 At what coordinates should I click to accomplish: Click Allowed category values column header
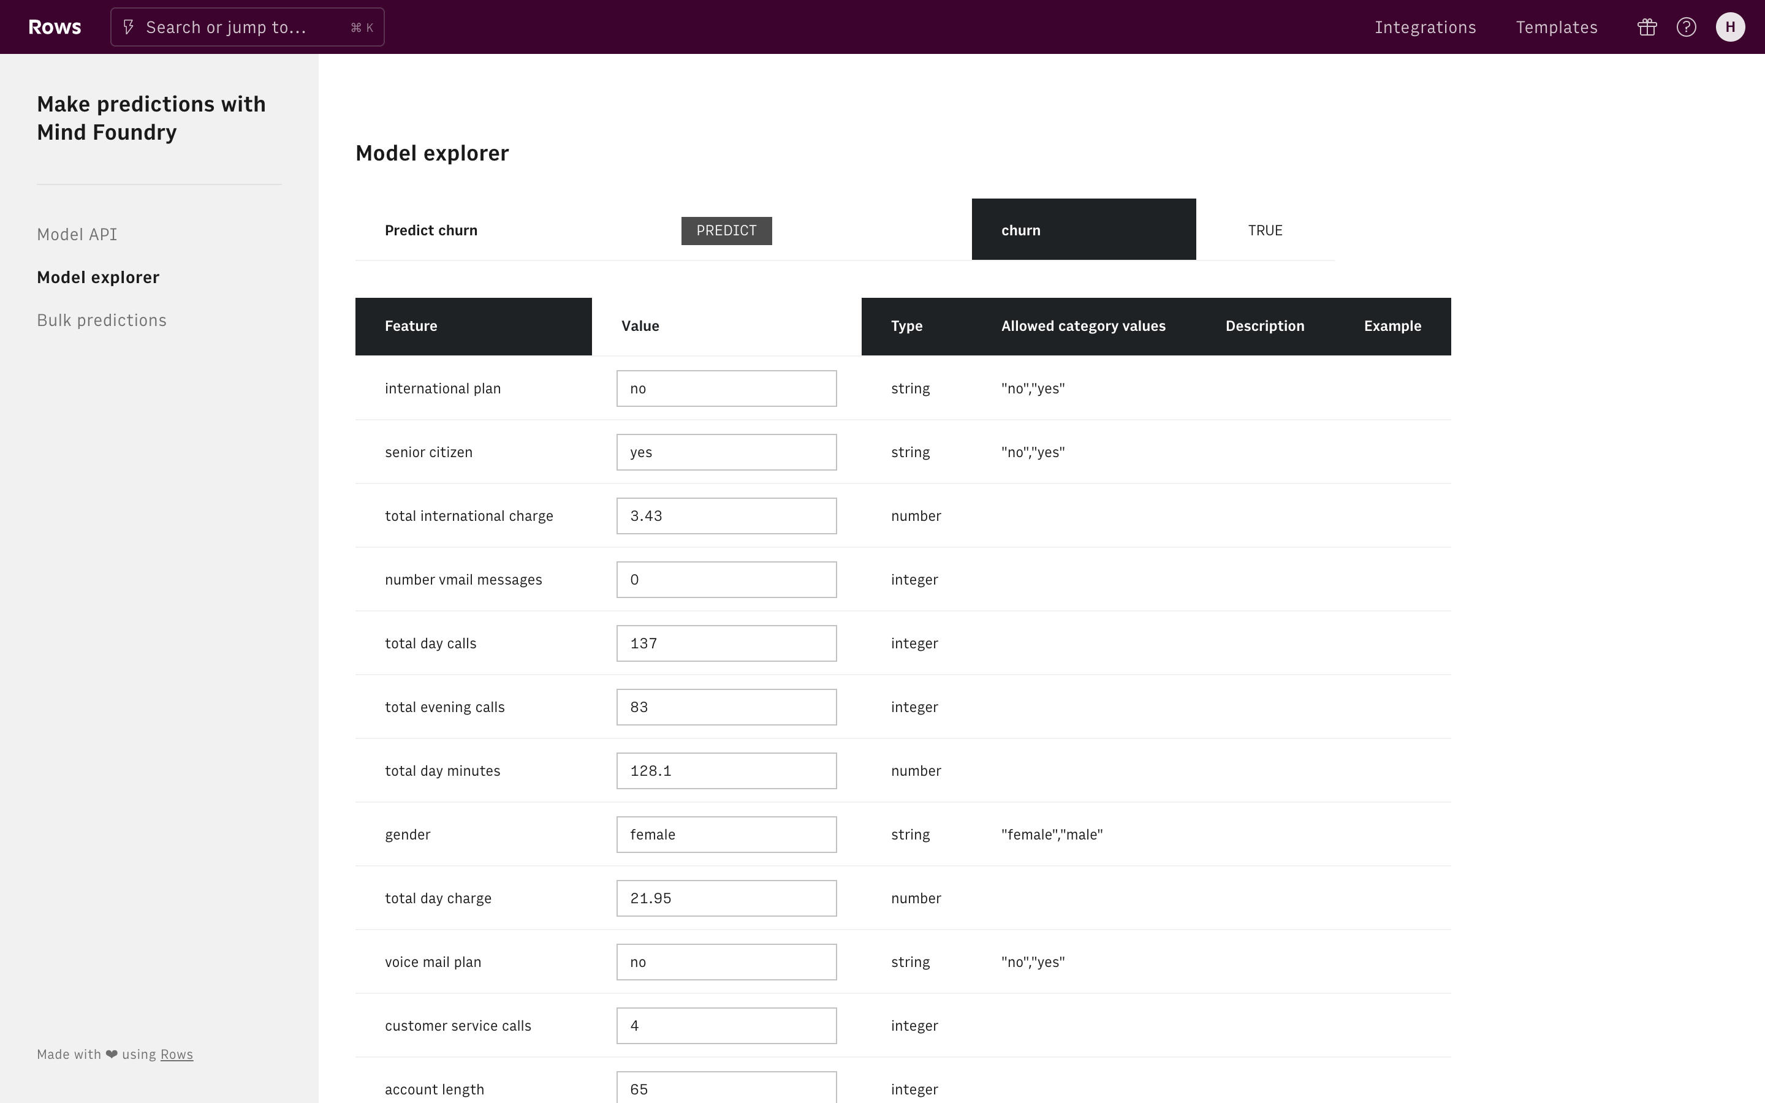click(x=1083, y=326)
